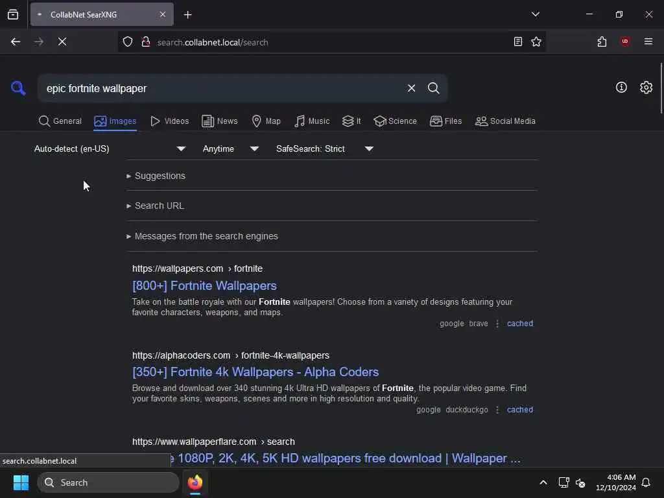664x498 pixels.
Task: Open google brave result options dots
Action: 497,324
